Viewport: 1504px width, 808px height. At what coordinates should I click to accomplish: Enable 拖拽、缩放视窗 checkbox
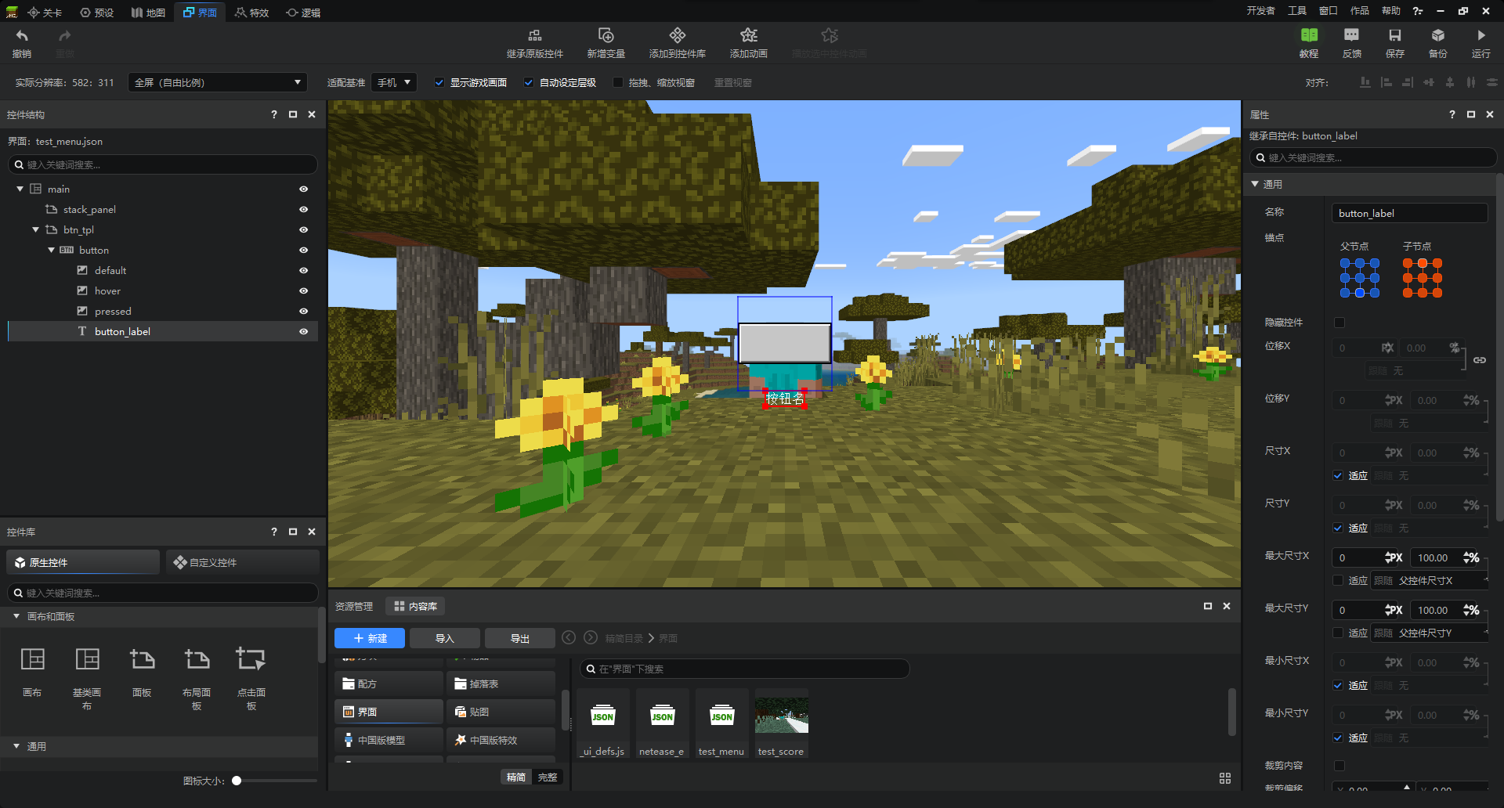click(618, 82)
